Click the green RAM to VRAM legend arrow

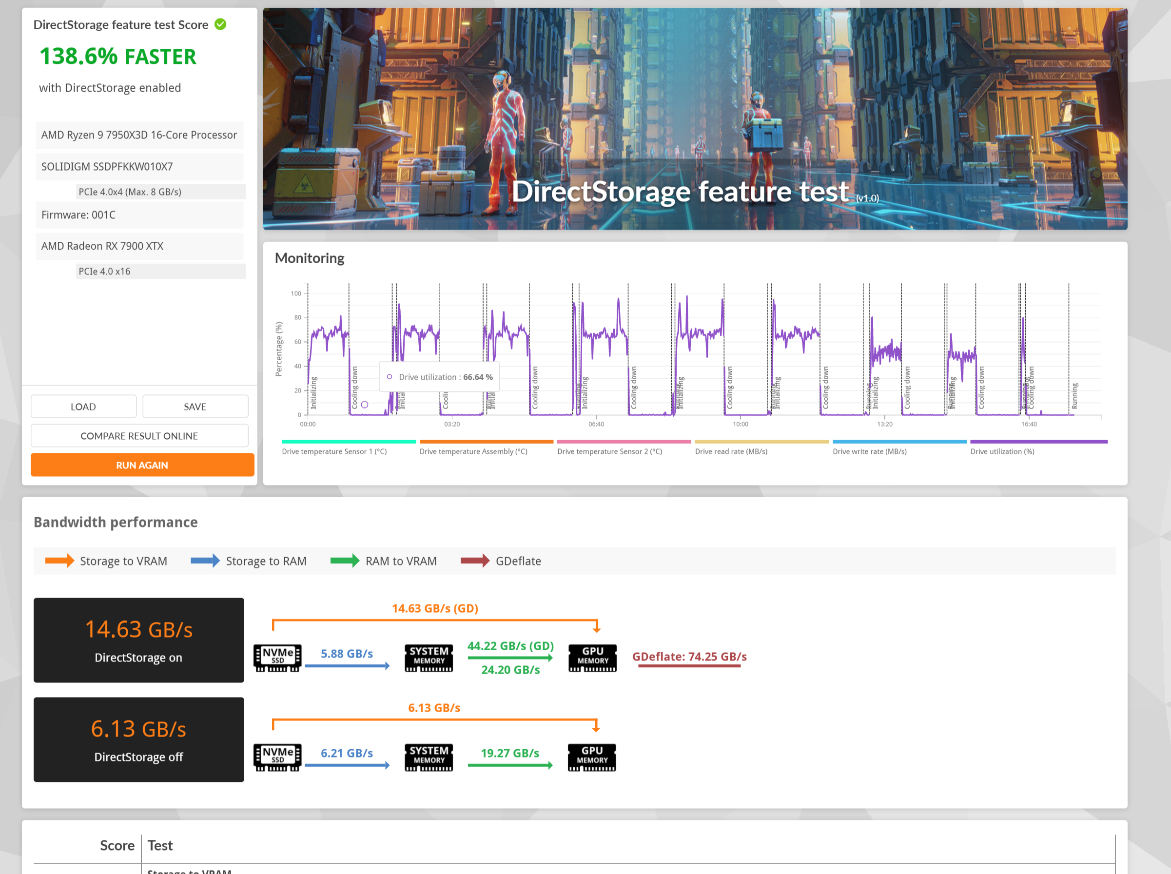point(345,561)
